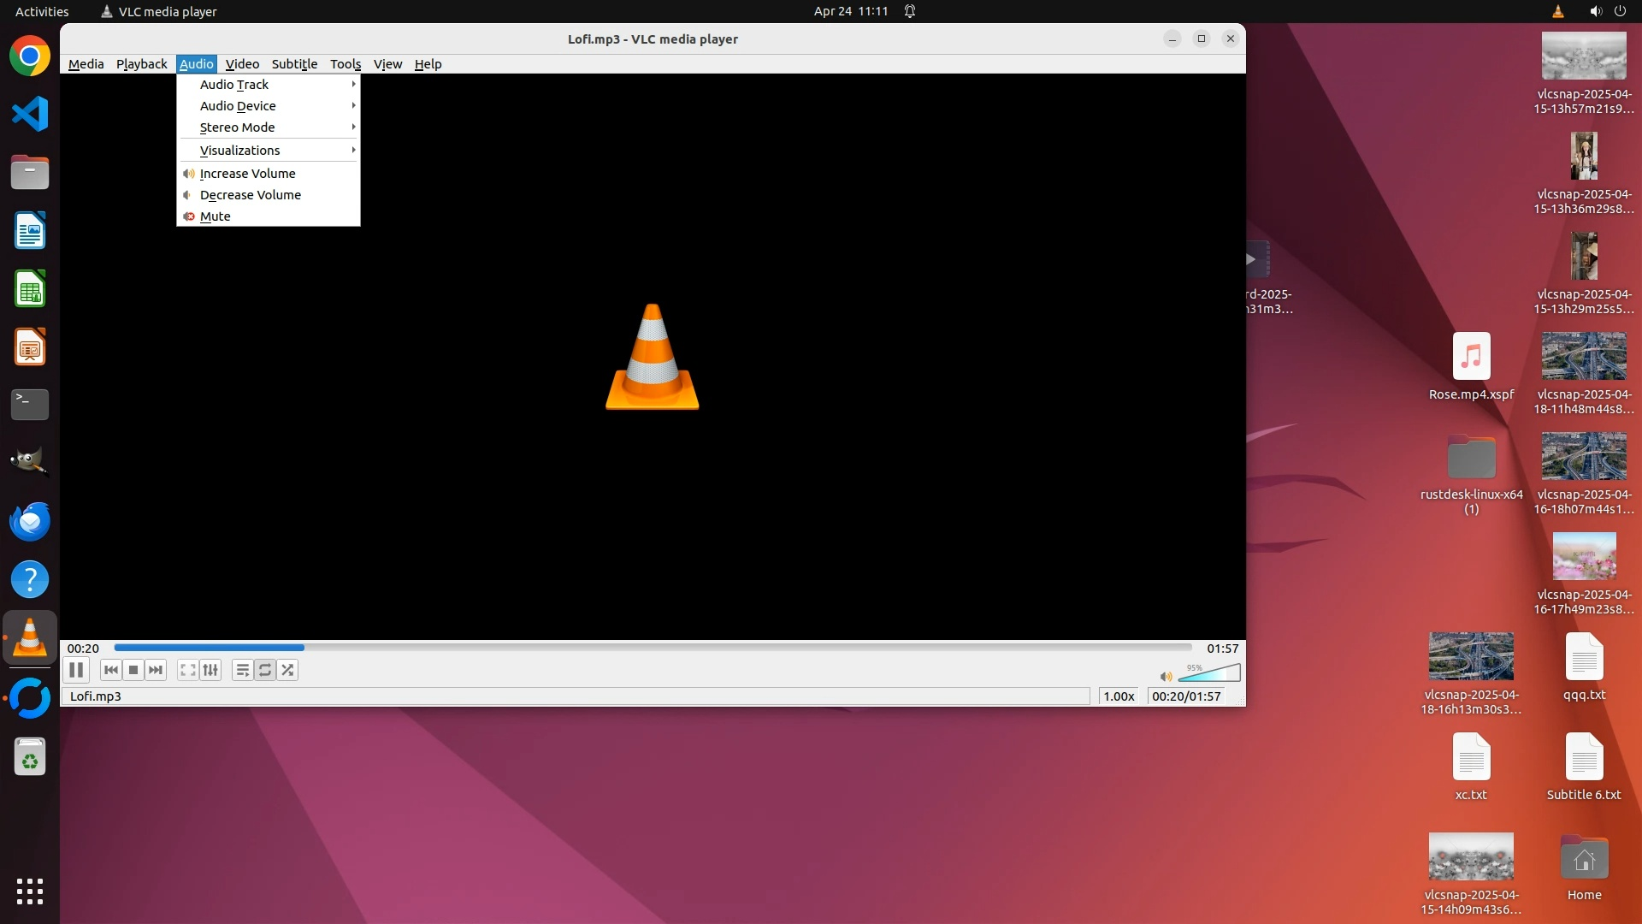Toggle the loop repeat mode button
This screenshot has width=1642, height=924.
(x=265, y=670)
